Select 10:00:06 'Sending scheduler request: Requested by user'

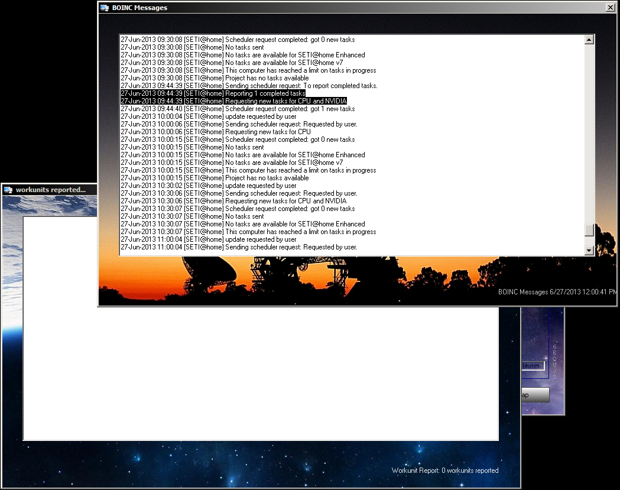point(239,124)
